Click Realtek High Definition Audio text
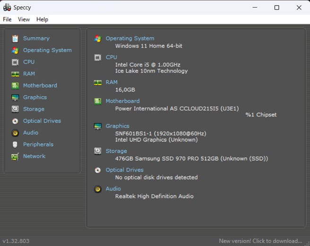The width and height of the screenshot is (310, 246). click(154, 196)
